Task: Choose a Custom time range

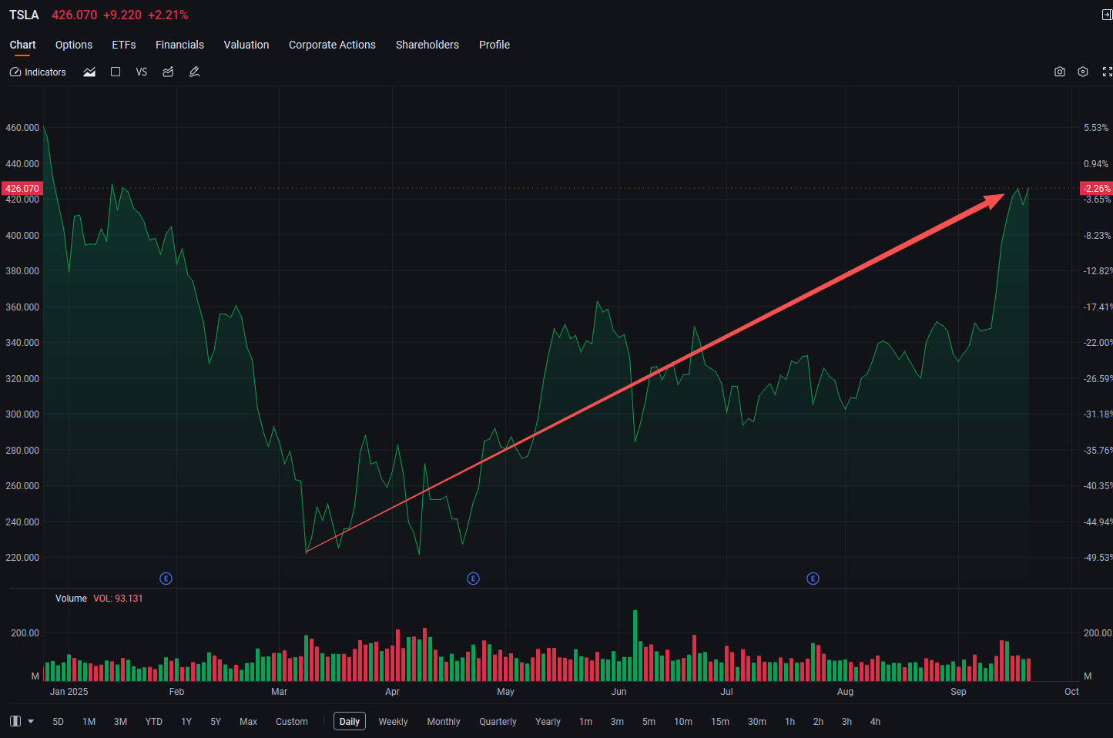Action: [x=292, y=722]
